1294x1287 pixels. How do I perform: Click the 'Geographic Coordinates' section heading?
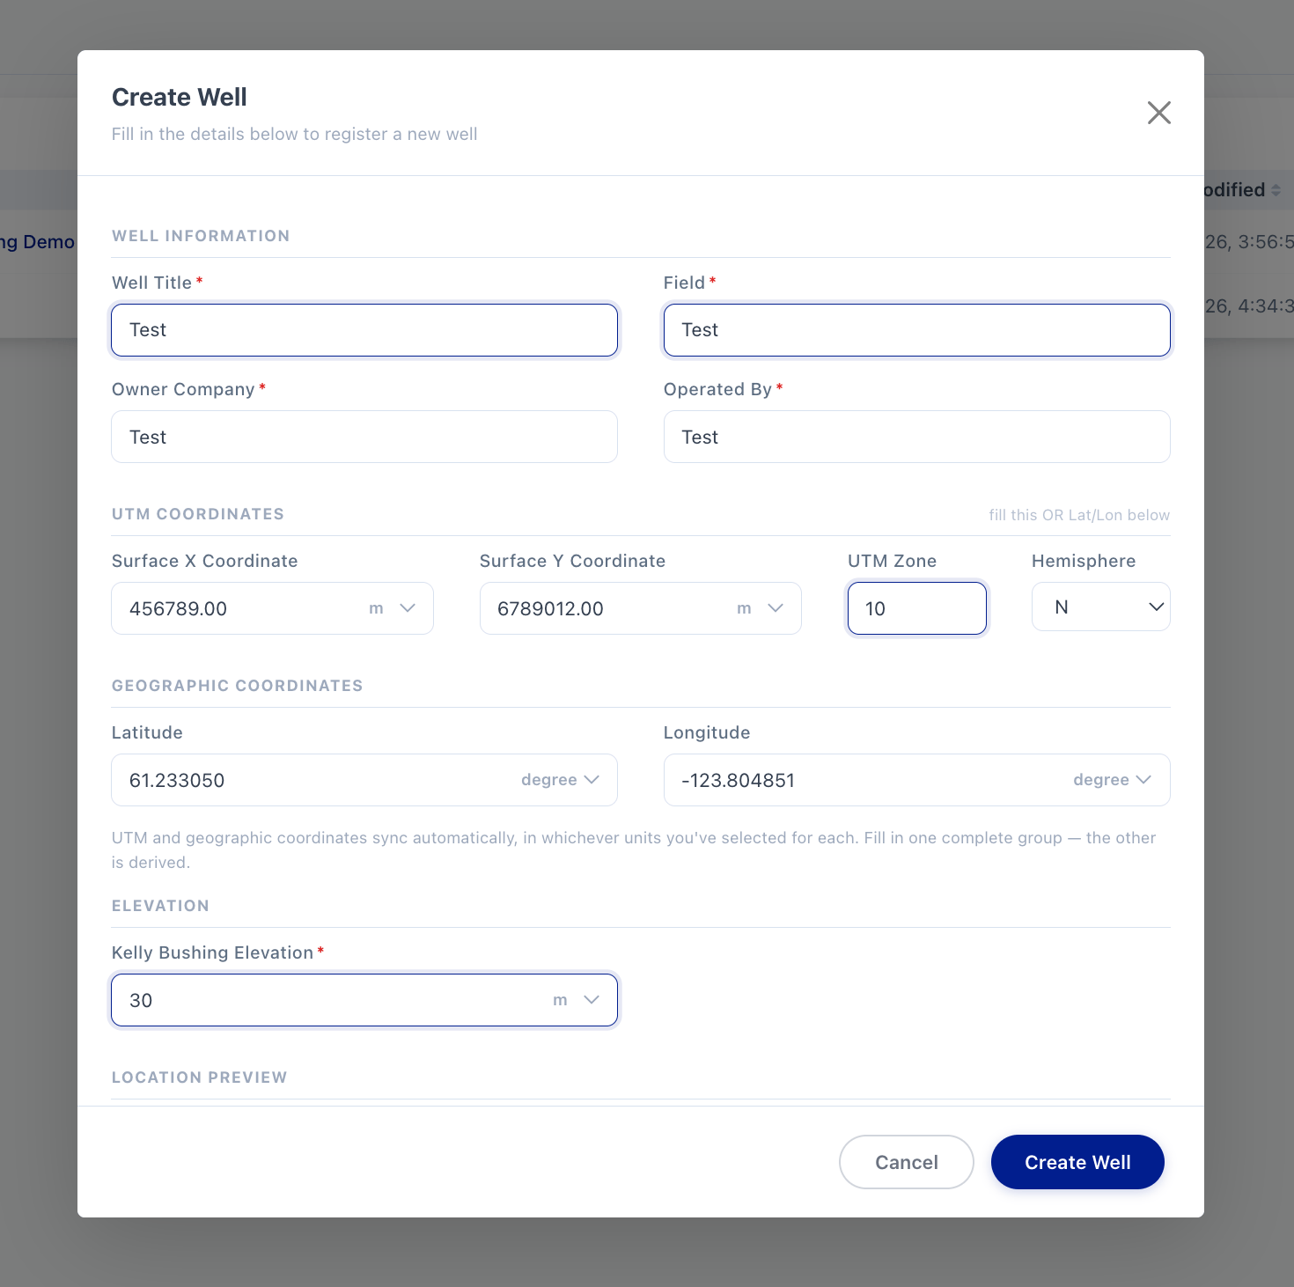tap(238, 686)
